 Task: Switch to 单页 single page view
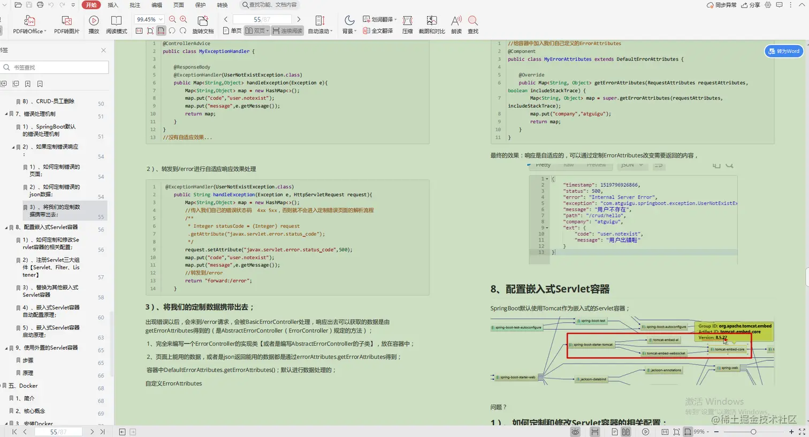232,31
